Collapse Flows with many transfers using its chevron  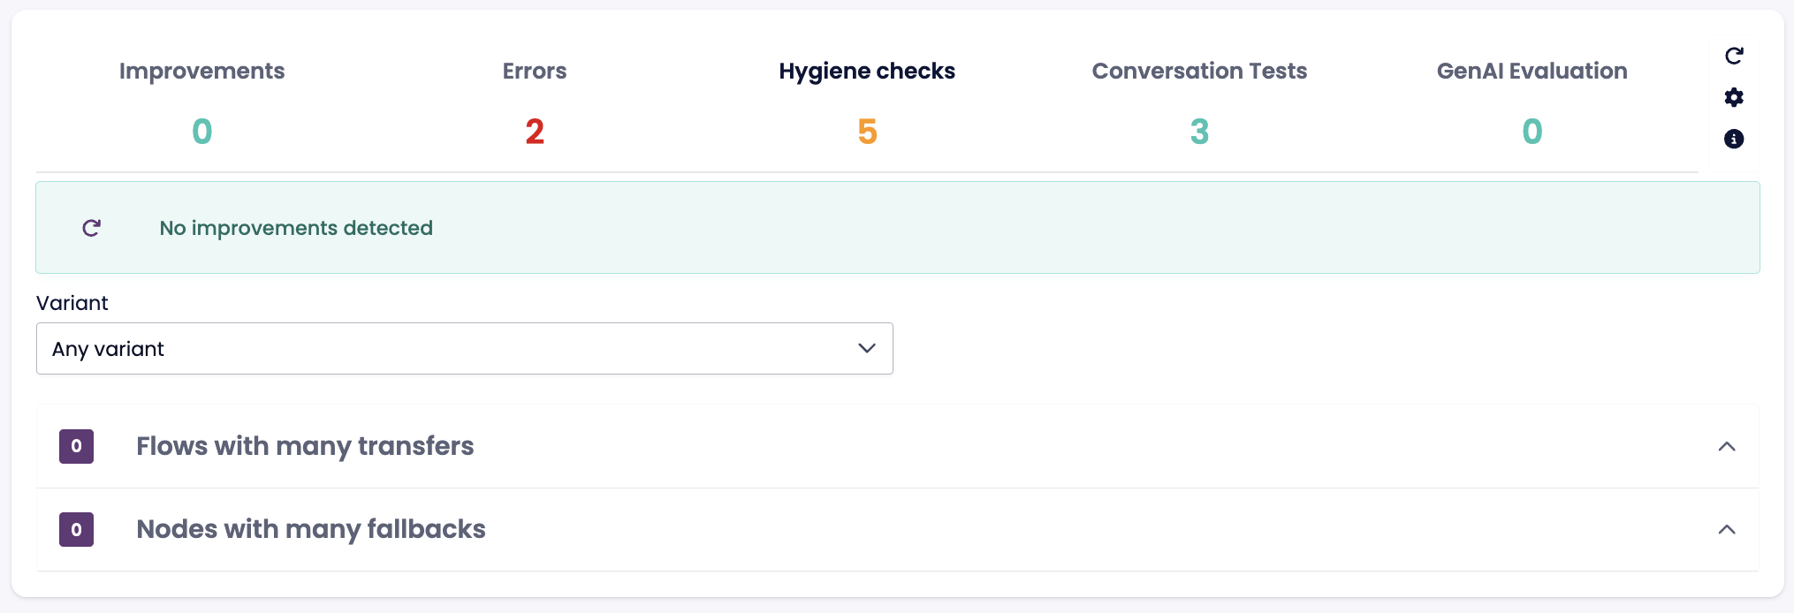point(1727,446)
